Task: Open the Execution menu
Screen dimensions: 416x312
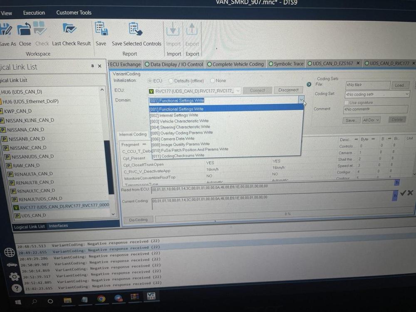Action: pos(34,13)
